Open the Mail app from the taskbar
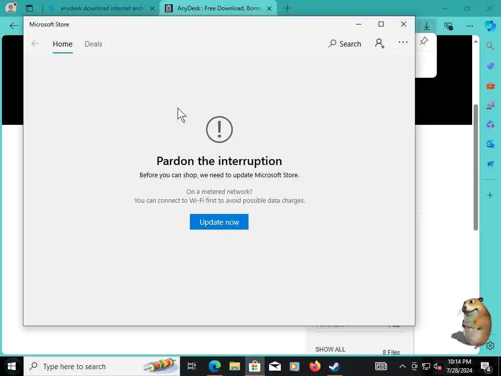The width and height of the screenshot is (501, 376). pyautogui.click(x=275, y=366)
